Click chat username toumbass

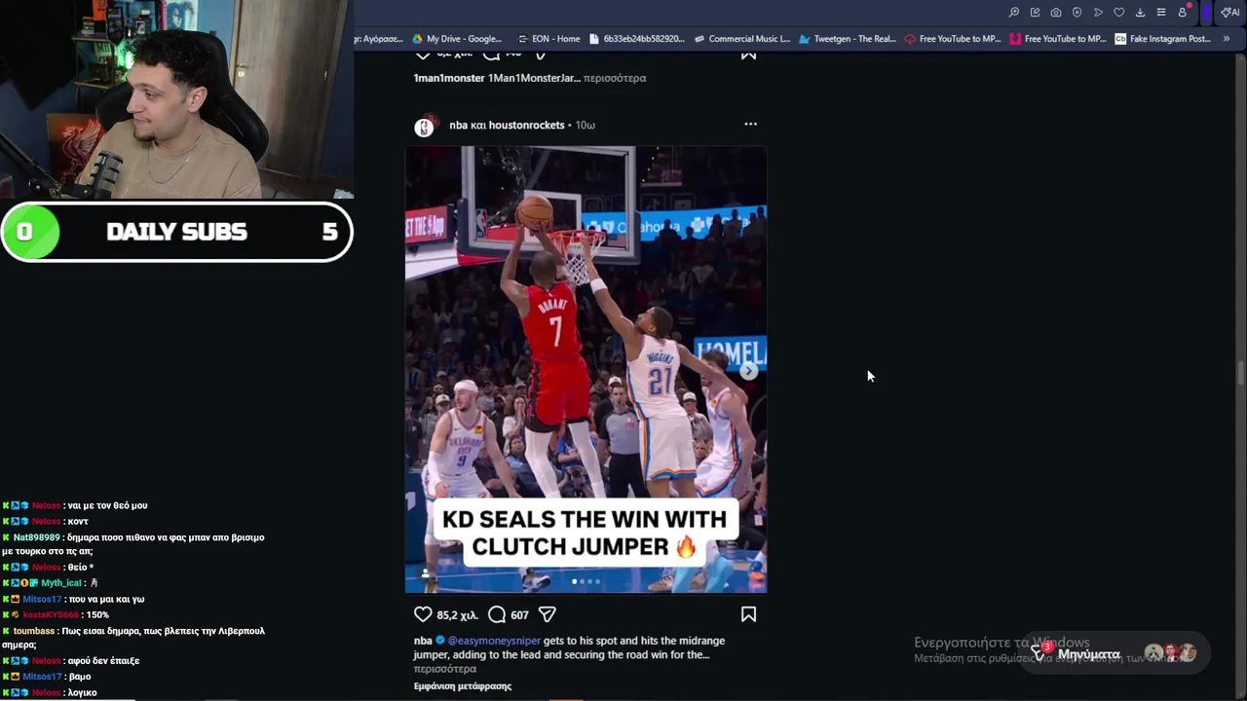34,631
